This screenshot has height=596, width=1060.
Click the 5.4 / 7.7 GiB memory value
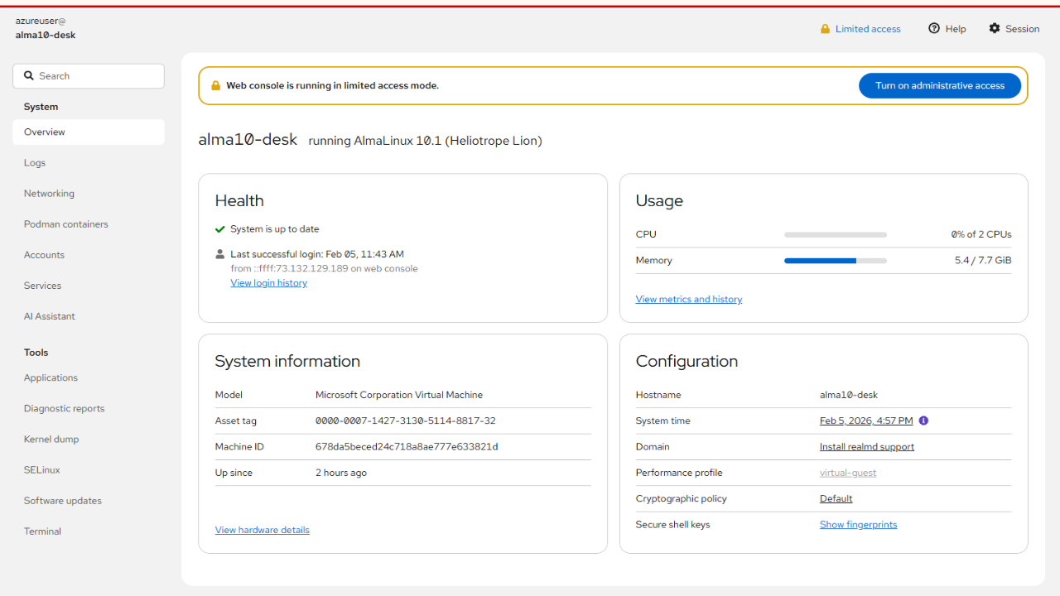[x=983, y=260]
